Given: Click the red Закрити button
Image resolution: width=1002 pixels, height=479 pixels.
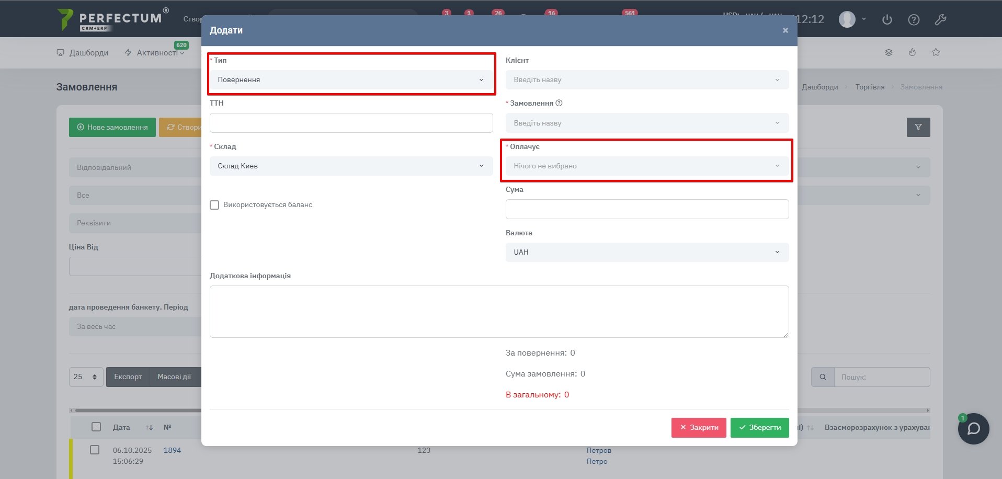Looking at the screenshot, I should pos(698,428).
